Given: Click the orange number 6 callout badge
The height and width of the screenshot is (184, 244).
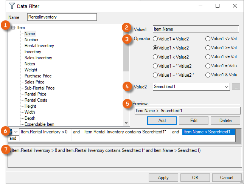Looking at the screenshot, I should coord(5,130).
